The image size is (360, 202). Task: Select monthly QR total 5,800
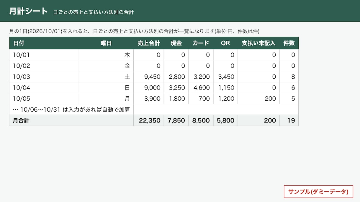pyautogui.click(x=225, y=120)
